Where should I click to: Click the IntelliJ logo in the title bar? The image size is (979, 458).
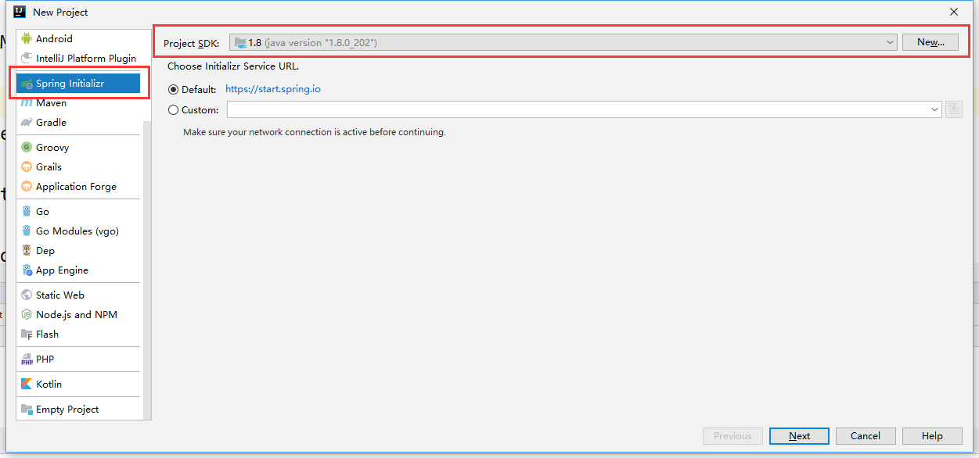coord(20,12)
